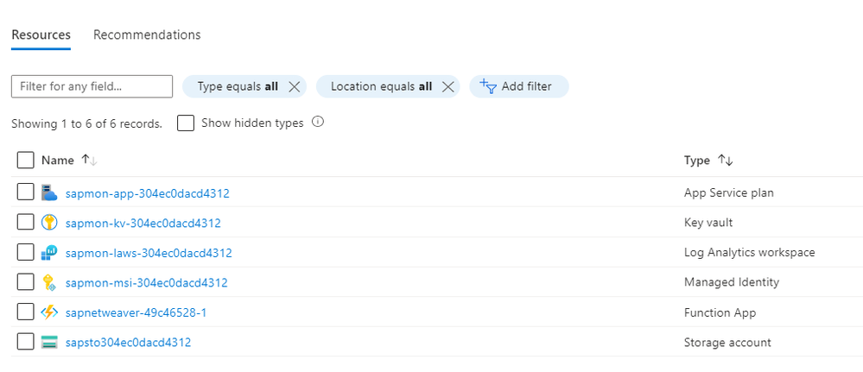Focus the Filter for any field input
863x372 pixels.
pyautogui.click(x=92, y=86)
